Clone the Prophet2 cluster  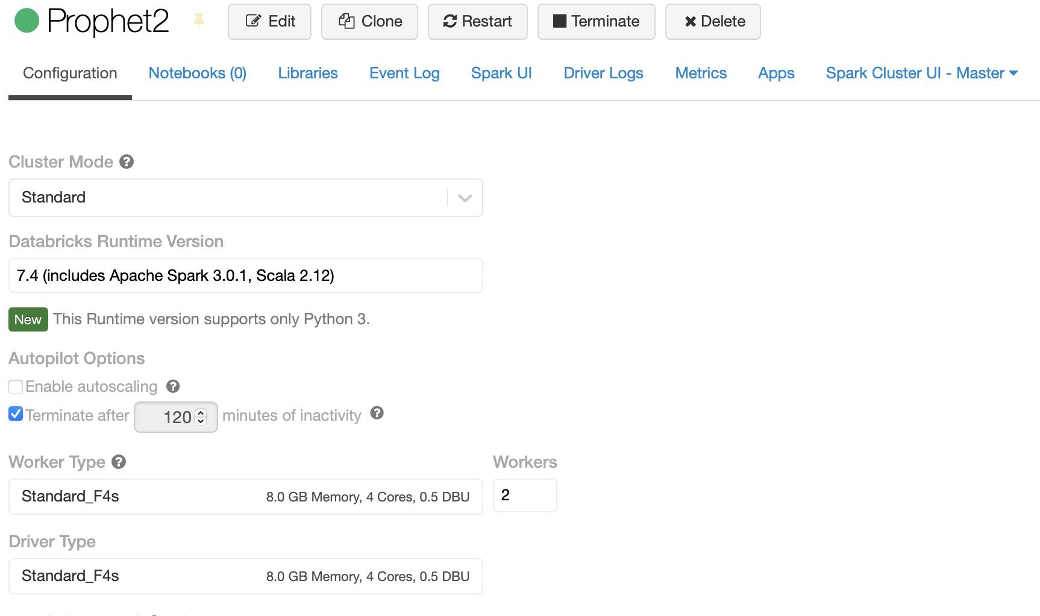(x=369, y=22)
